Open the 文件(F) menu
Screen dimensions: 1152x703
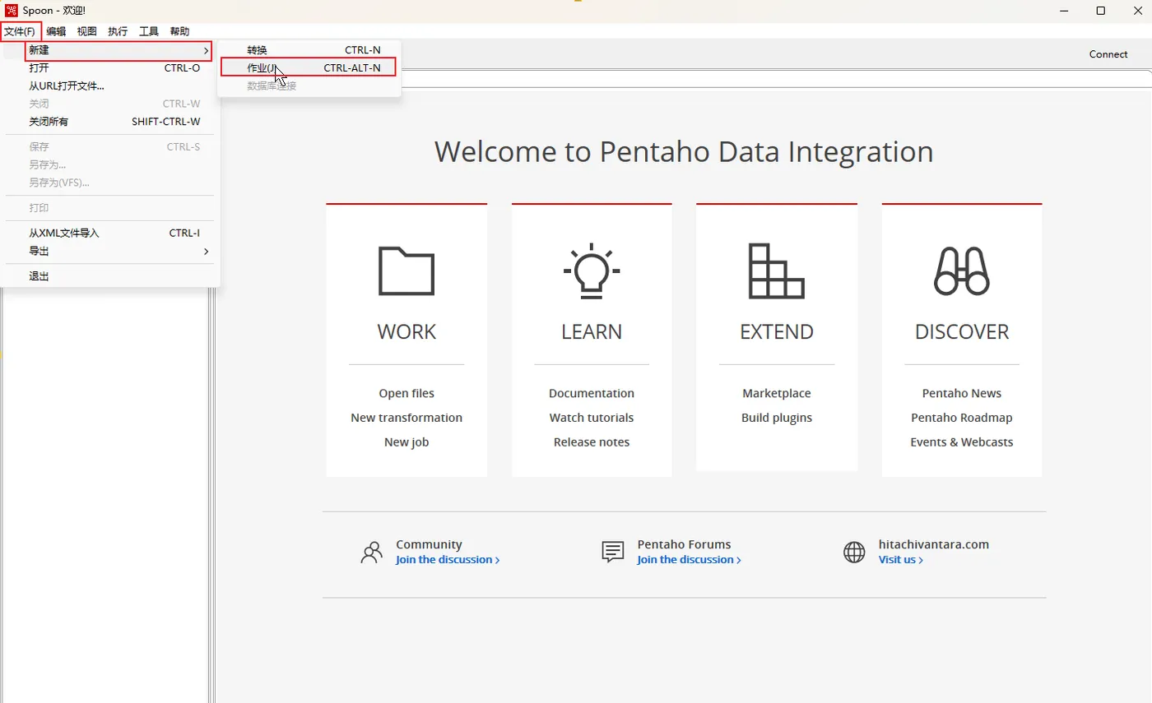point(20,31)
